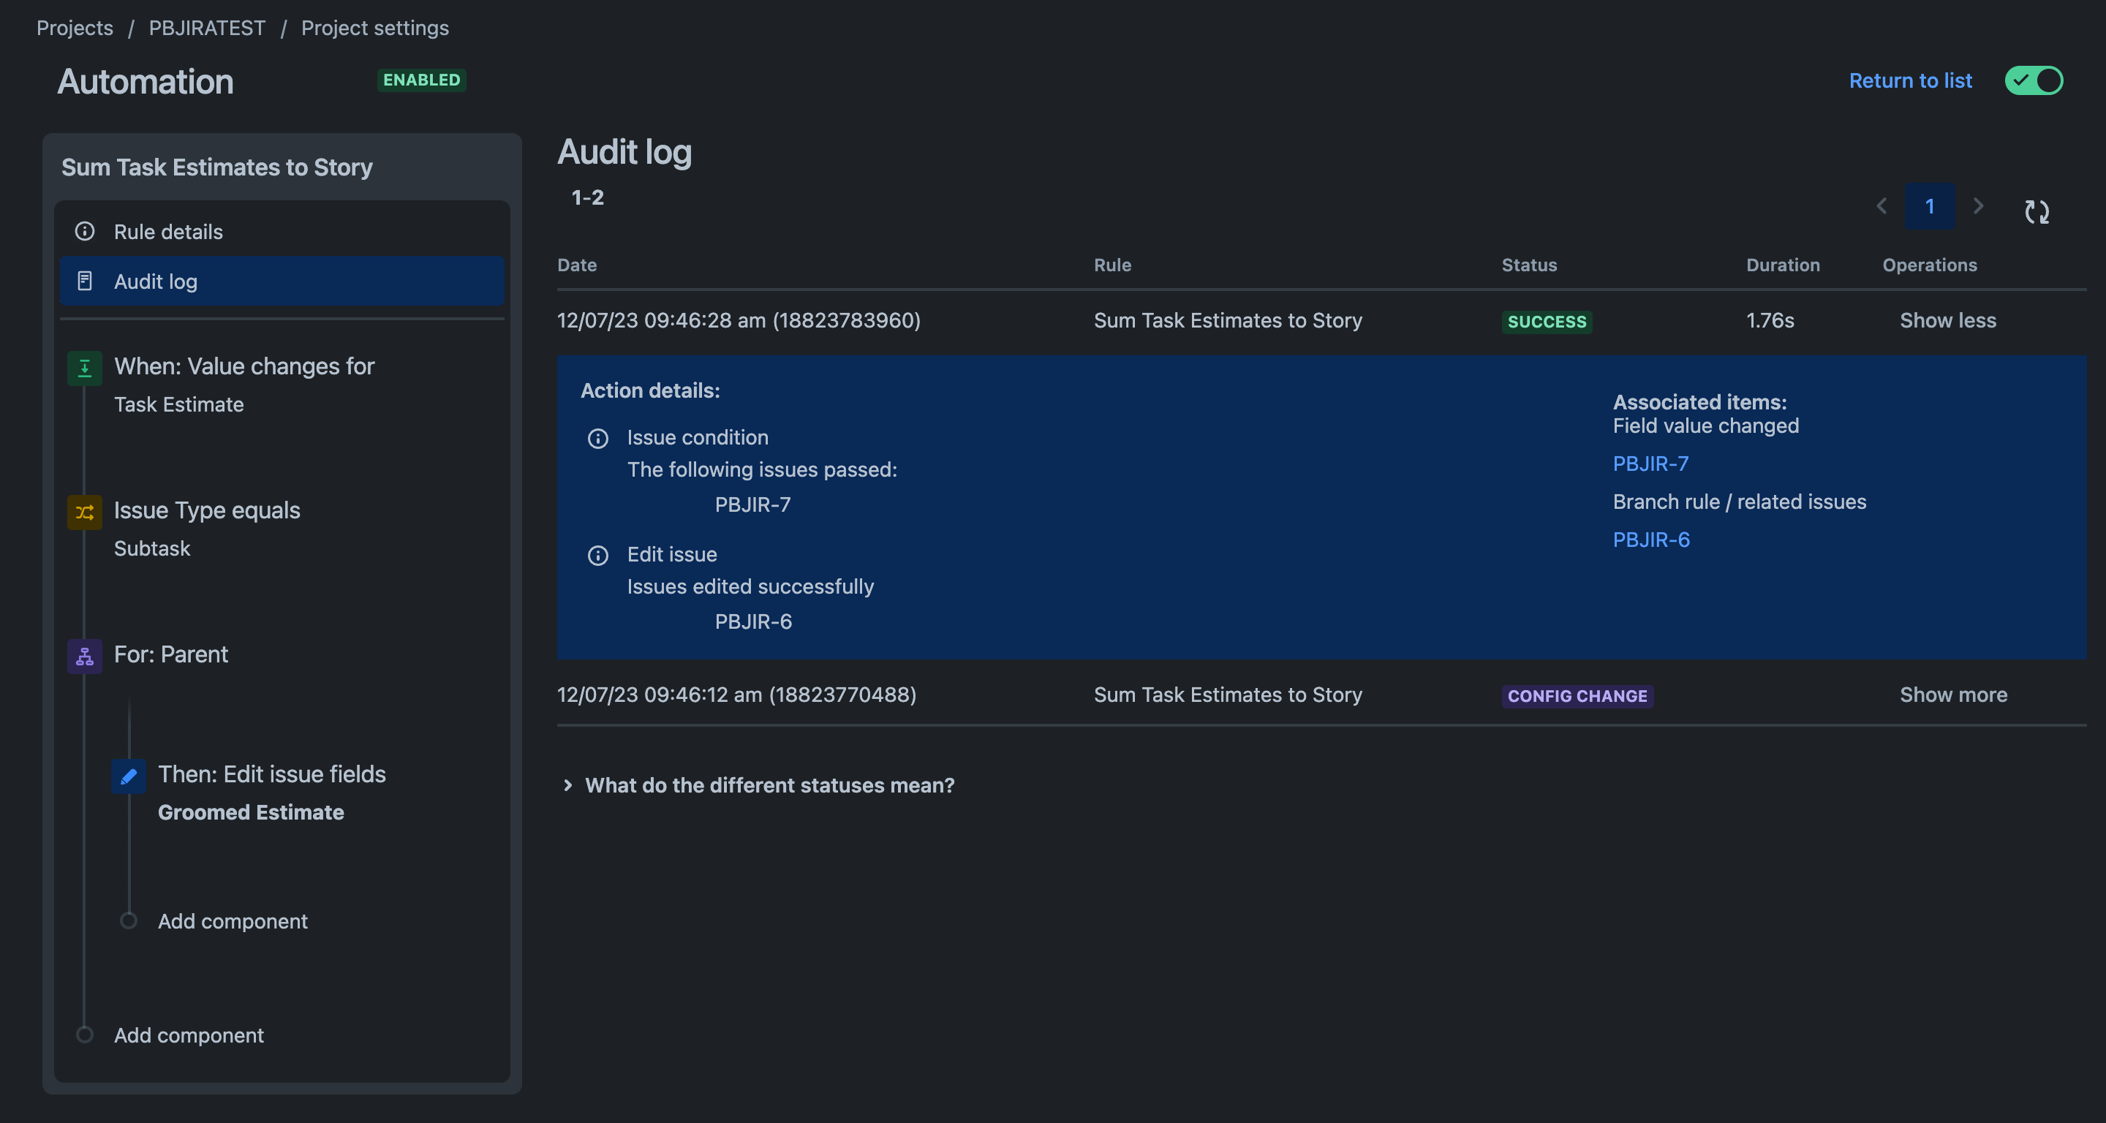Go to Projects breadcrumb
This screenshot has height=1123, width=2106.
point(75,28)
